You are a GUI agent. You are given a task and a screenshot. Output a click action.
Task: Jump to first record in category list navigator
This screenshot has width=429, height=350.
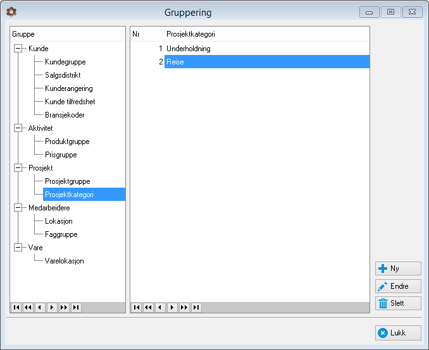click(137, 308)
